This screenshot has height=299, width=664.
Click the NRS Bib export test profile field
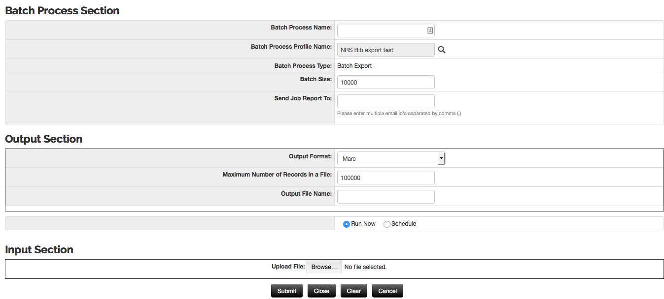point(385,50)
